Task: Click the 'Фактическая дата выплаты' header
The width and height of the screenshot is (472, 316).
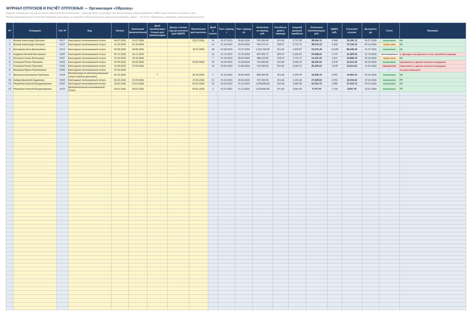Action: point(198,30)
